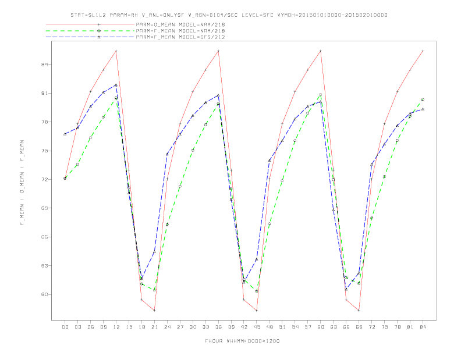Click y-axis tick label 69
This screenshot has width=461, height=356.
[45, 208]
